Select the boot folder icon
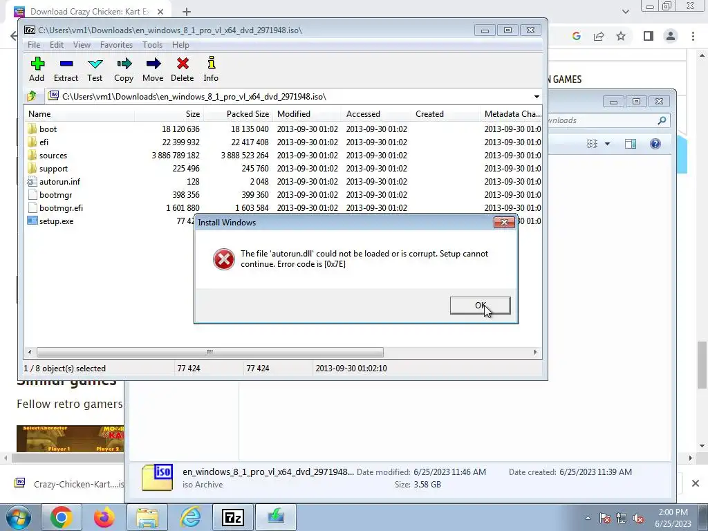Viewport: 708px width, 531px height. (x=32, y=129)
